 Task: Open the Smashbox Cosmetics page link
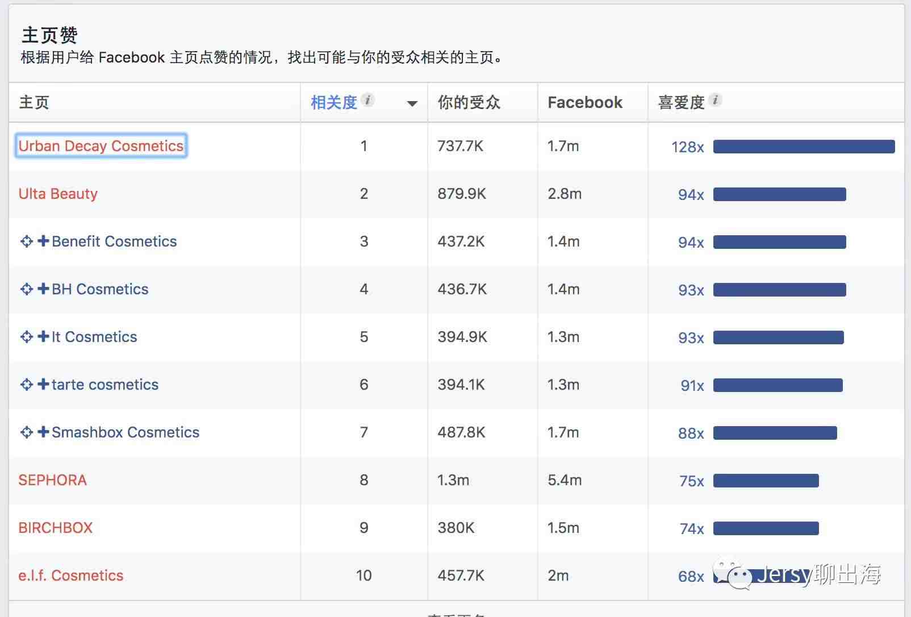pyautogui.click(x=126, y=432)
